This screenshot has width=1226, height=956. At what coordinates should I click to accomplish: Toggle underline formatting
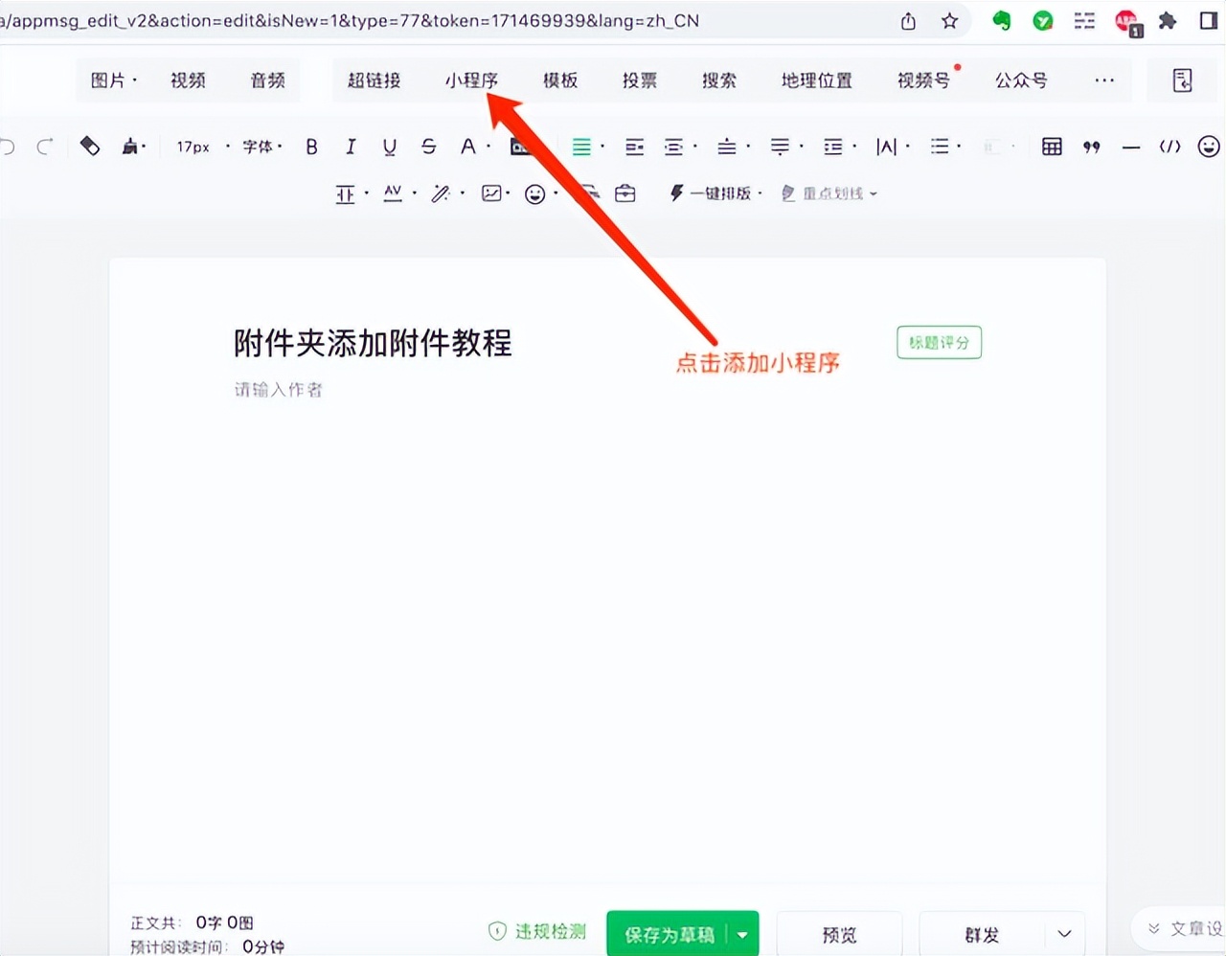pos(388,146)
